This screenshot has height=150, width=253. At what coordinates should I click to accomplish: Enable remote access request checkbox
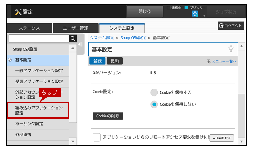[x=97, y=137]
